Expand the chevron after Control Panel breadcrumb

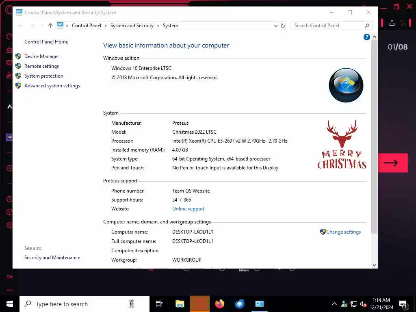pos(106,26)
